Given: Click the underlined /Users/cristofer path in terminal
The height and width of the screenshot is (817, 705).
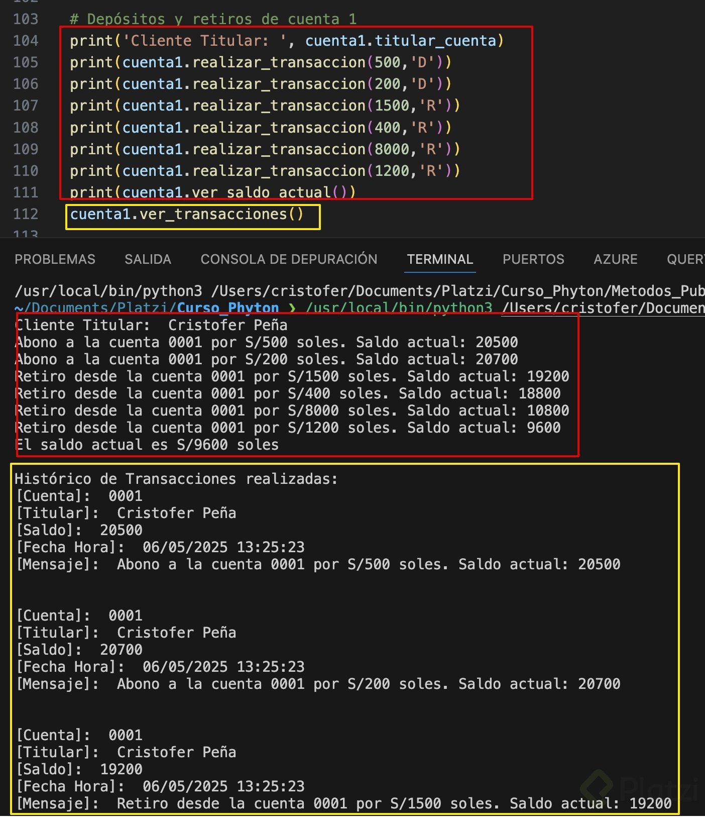Looking at the screenshot, I should [603, 308].
